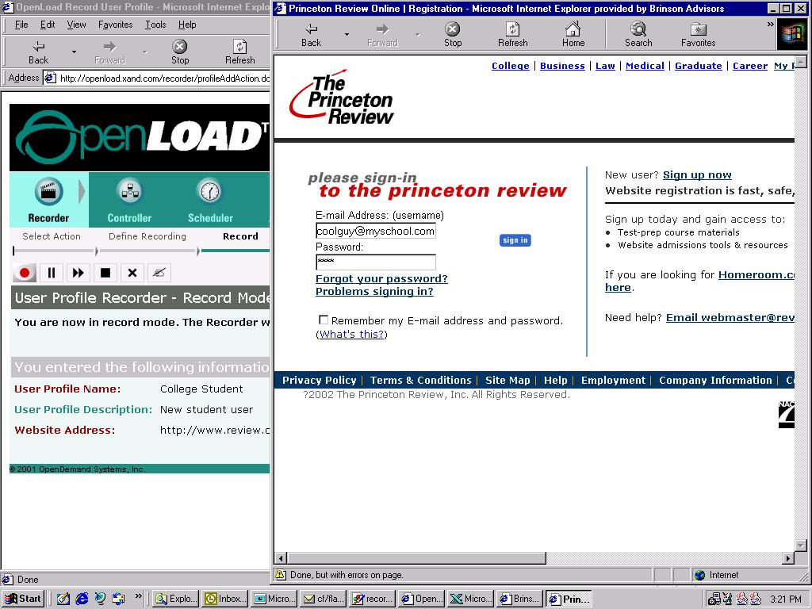Image resolution: width=812 pixels, height=609 pixels.
Task: Open the Back history dropdown in OpenLoad window
Action: (74, 52)
